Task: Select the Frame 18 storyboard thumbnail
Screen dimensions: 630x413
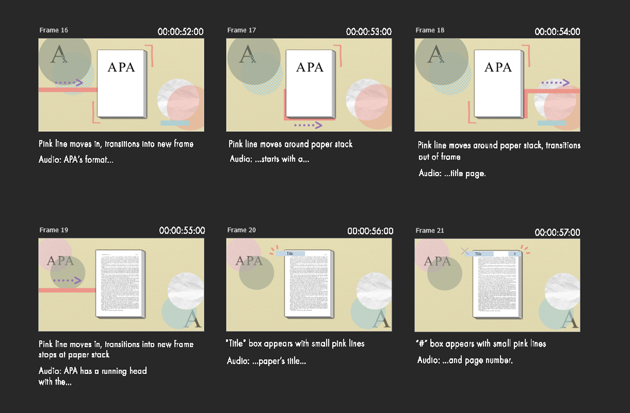Action: (x=497, y=84)
